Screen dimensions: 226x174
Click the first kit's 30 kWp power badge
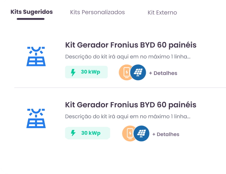(x=86, y=72)
